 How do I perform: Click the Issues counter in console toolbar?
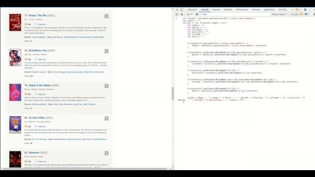[x=300, y=14]
